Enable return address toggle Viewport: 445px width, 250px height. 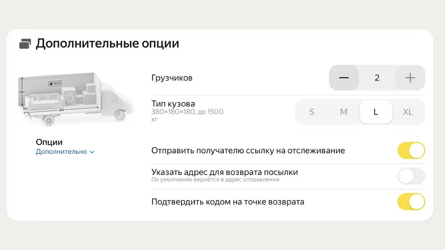pos(411,176)
